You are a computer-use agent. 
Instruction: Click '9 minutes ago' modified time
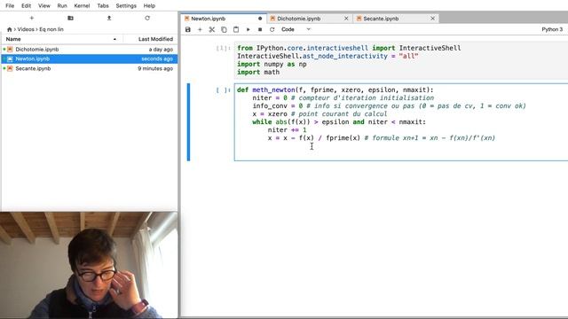(x=155, y=68)
